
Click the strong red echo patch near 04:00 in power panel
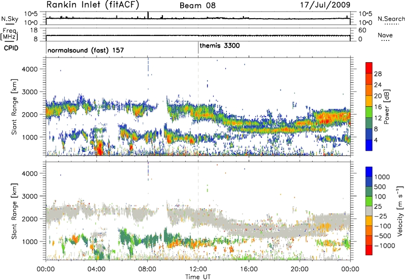click(x=99, y=149)
